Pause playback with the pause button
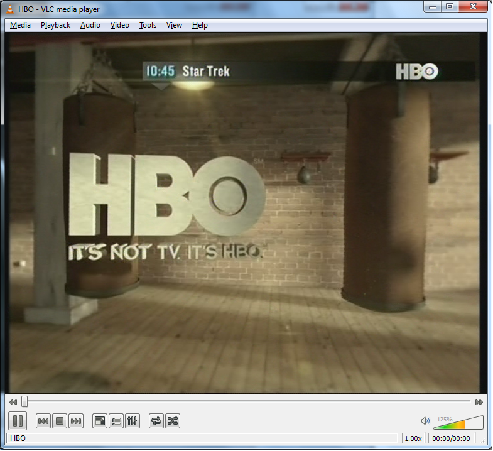Screen dimensions: 493x451 (x=18, y=421)
